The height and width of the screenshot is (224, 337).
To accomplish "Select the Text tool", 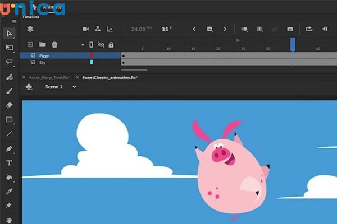I will [x=9, y=163].
